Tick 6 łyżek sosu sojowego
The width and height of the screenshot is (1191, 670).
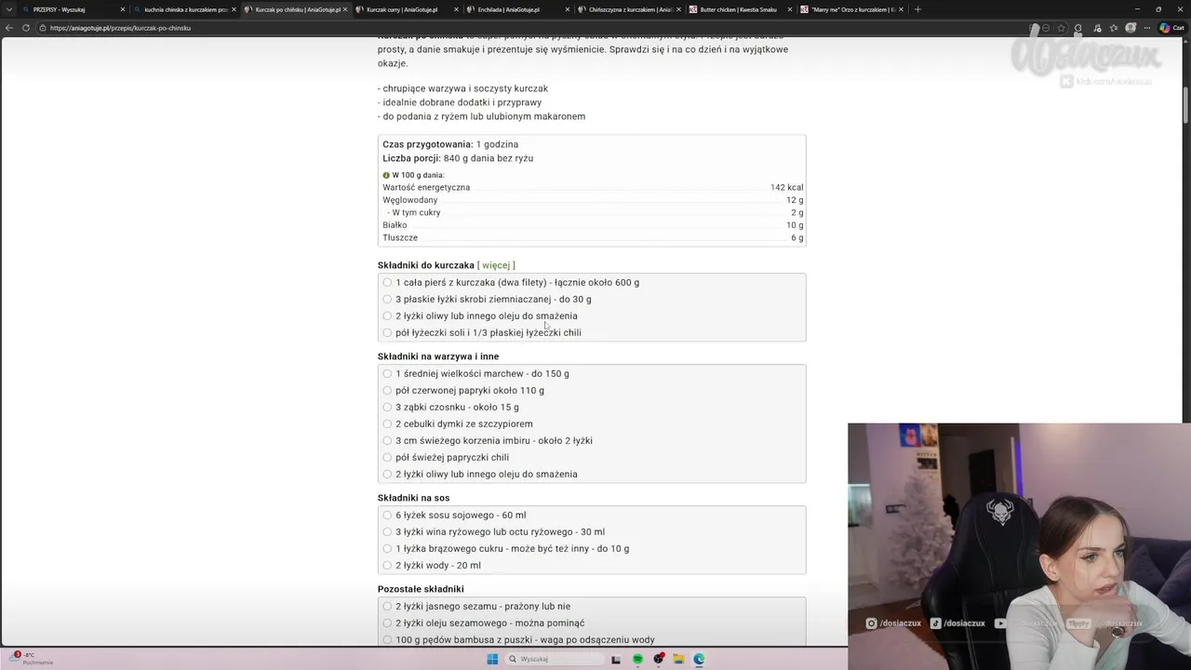[x=387, y=515]
